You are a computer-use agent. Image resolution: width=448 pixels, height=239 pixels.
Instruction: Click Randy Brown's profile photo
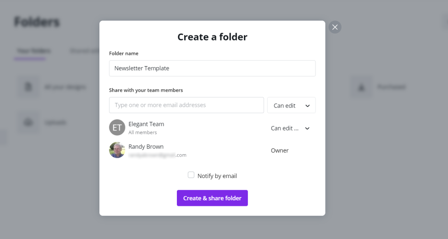[x=117, y=150]
